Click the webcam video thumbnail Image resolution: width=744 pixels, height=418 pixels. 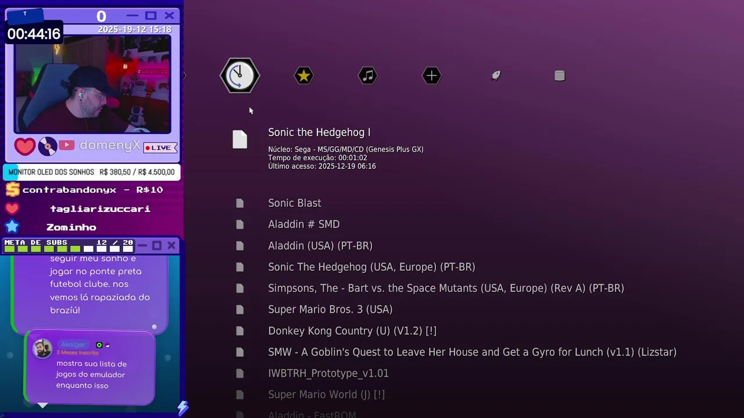92,84
